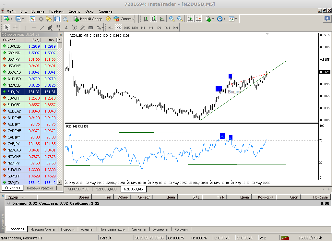Select the vertical line tool

click(x=26, y=28)
